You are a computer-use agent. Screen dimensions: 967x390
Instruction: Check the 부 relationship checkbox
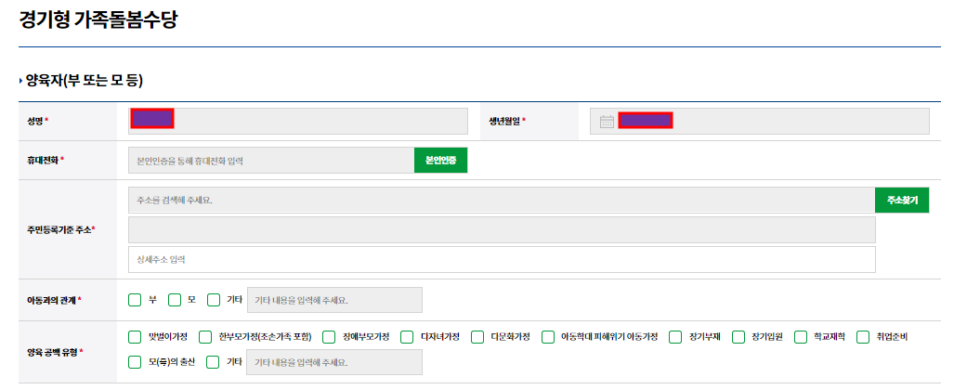[135, 300]
